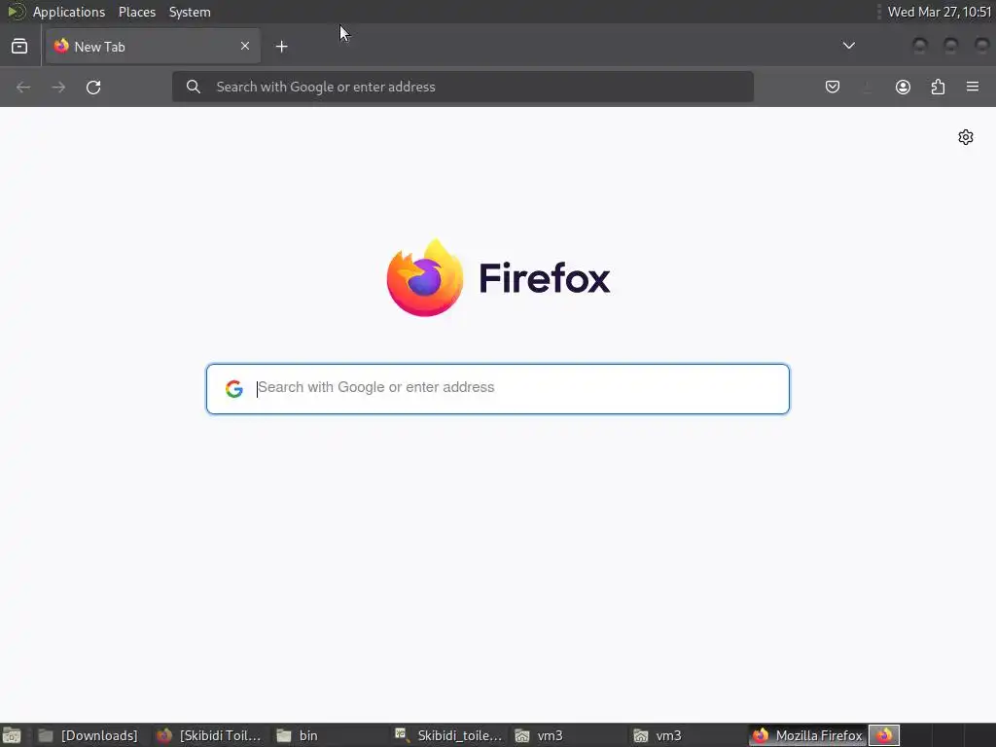Viewport: 996px width, 747px height.
Task: Click the magnifier icon in address bar
Action: click(194, 87)
